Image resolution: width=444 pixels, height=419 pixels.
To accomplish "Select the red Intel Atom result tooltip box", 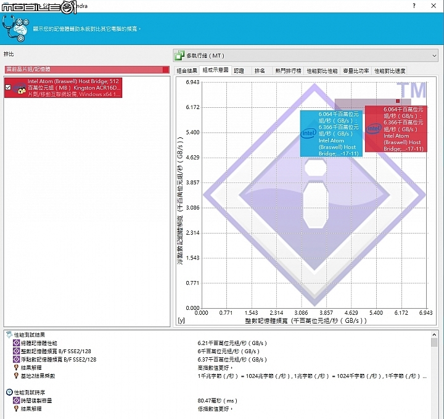I will pos(396,129).
